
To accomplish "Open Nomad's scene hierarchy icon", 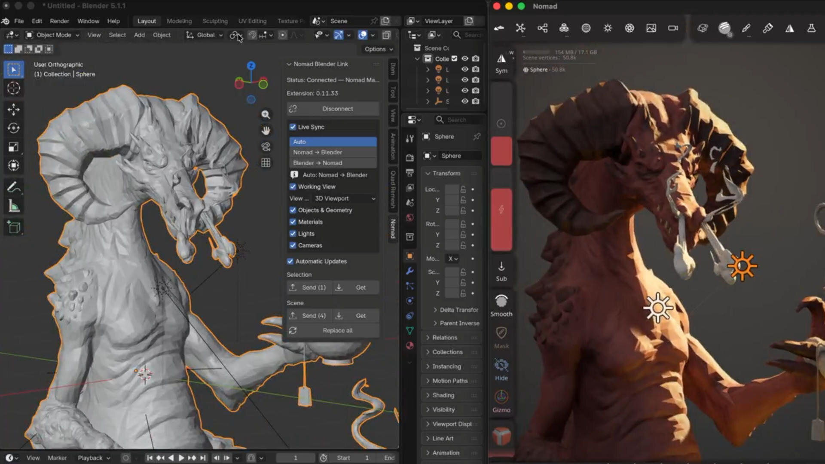I will point(543,28).
